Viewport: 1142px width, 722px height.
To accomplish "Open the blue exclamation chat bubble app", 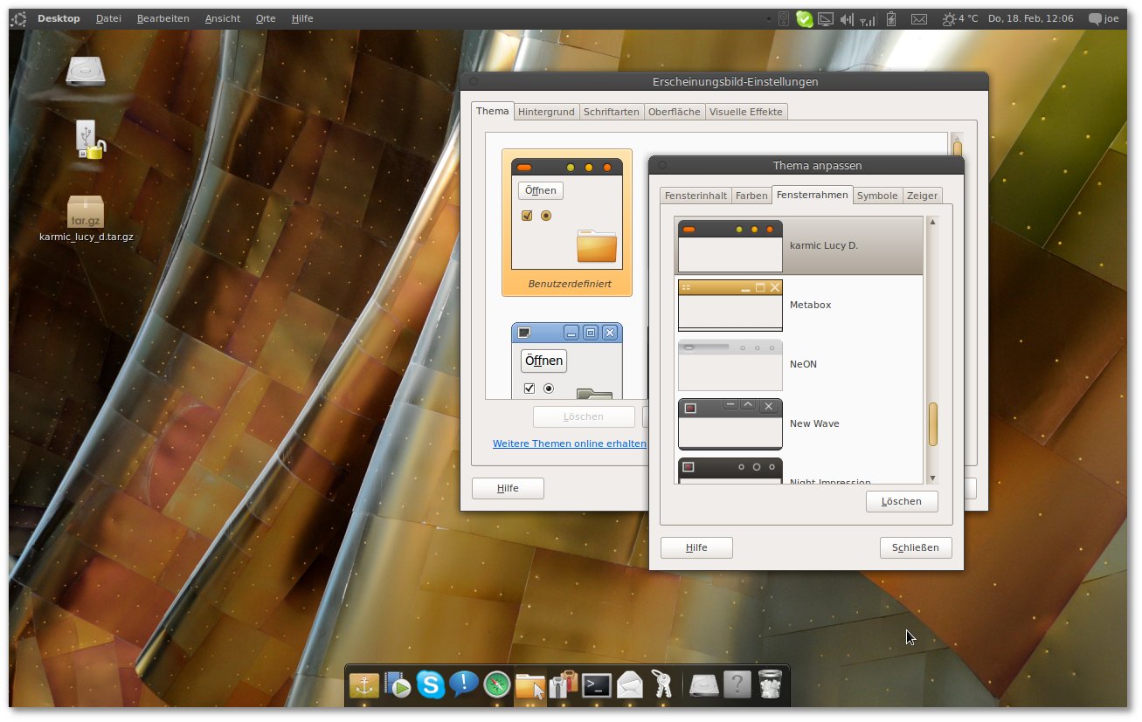I will (464, 684).
